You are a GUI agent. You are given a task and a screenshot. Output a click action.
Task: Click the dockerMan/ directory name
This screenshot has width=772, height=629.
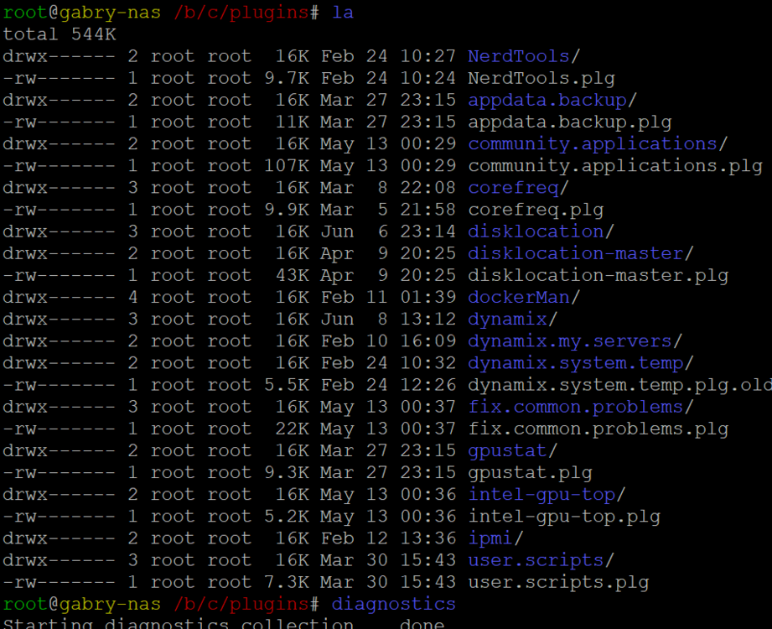[524, 297]
